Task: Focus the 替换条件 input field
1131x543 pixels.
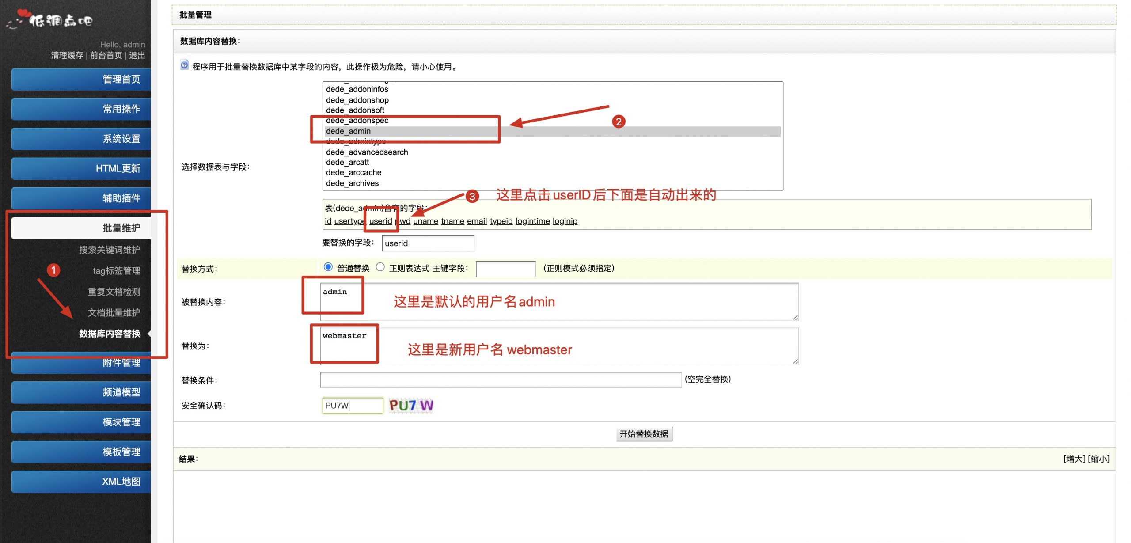Action: (501, 380)
